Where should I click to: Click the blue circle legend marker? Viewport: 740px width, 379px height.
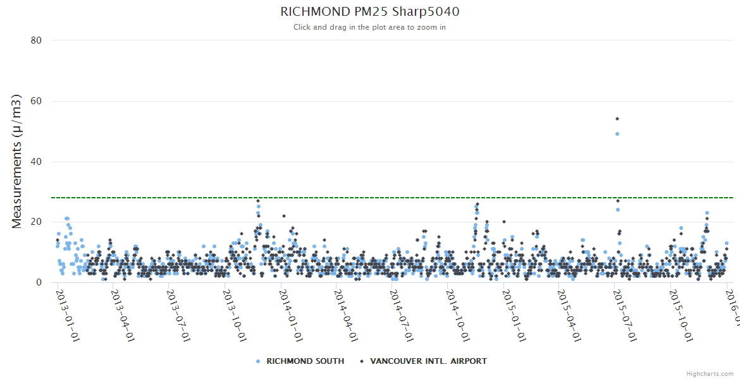[258, 361]
